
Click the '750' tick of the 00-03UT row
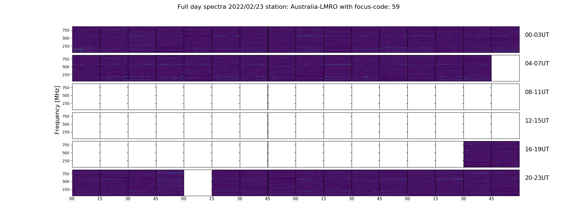tap(66, 30)
